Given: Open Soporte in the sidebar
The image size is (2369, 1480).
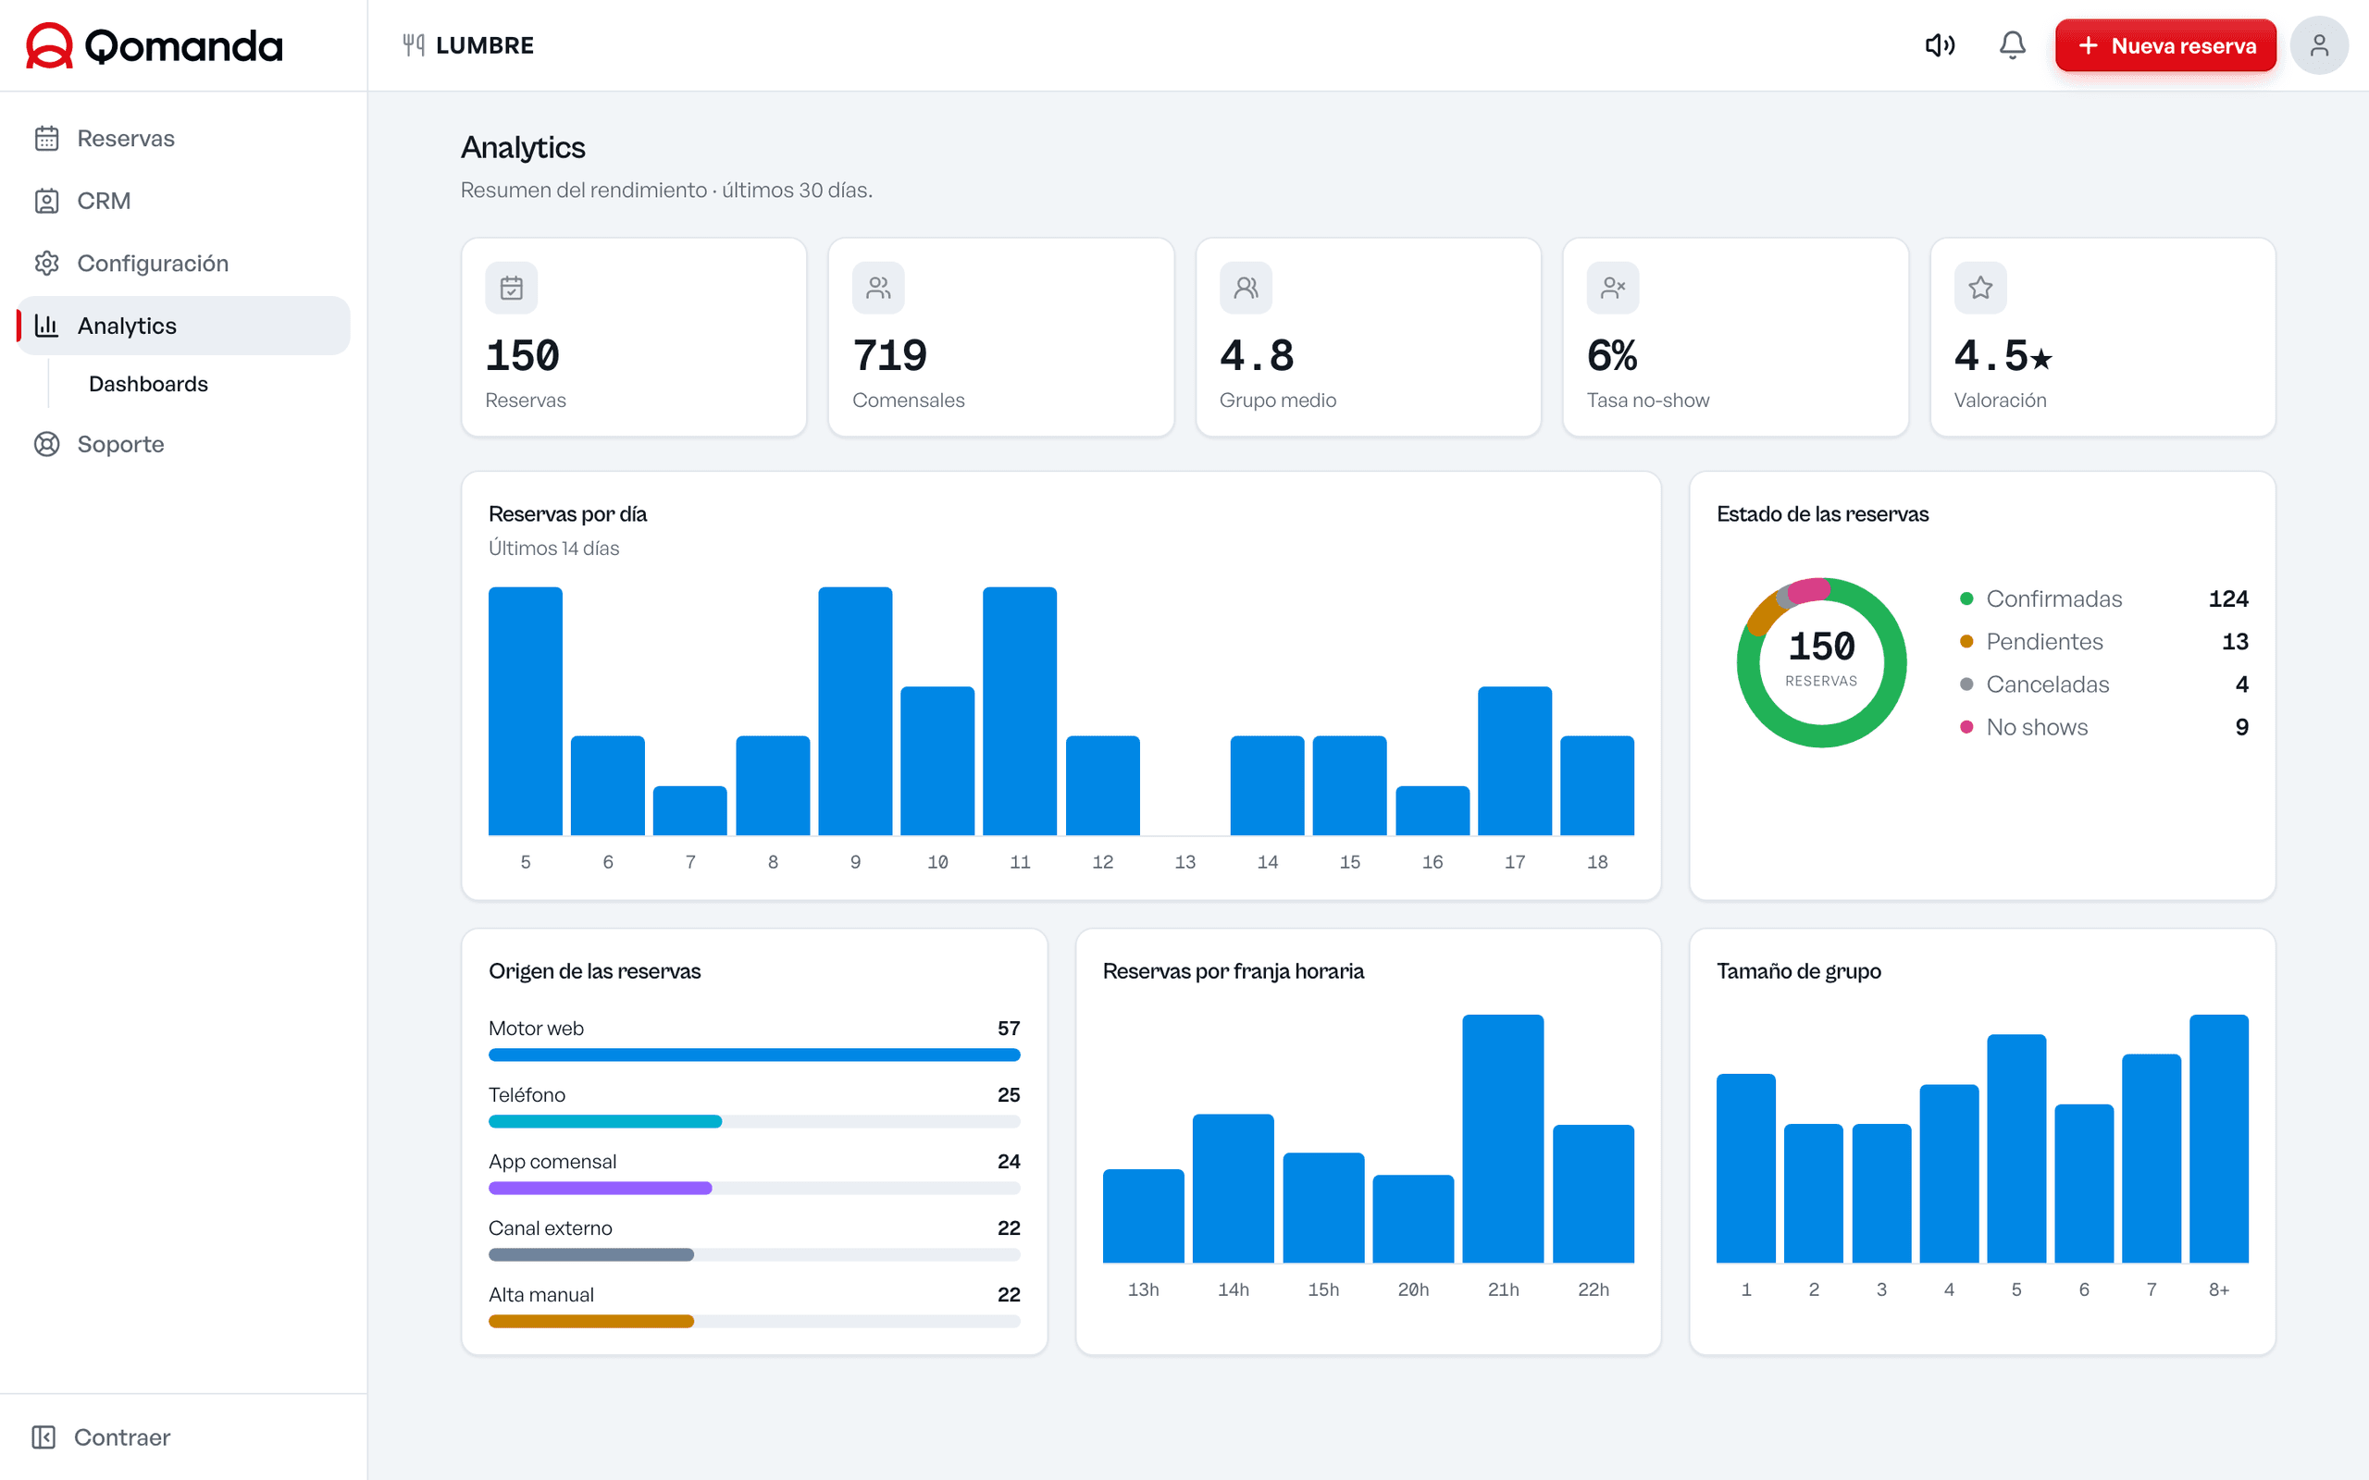Looking at the screenshot, I should [x=183, y=444].
